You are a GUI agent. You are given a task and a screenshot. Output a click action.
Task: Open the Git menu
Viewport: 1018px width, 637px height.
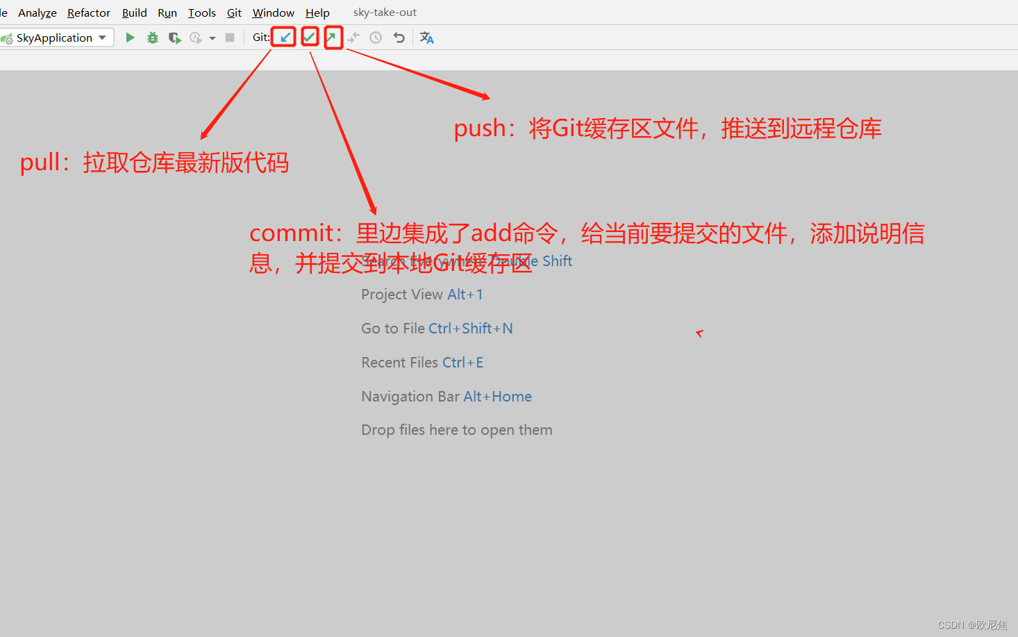[x=234, y=13]
